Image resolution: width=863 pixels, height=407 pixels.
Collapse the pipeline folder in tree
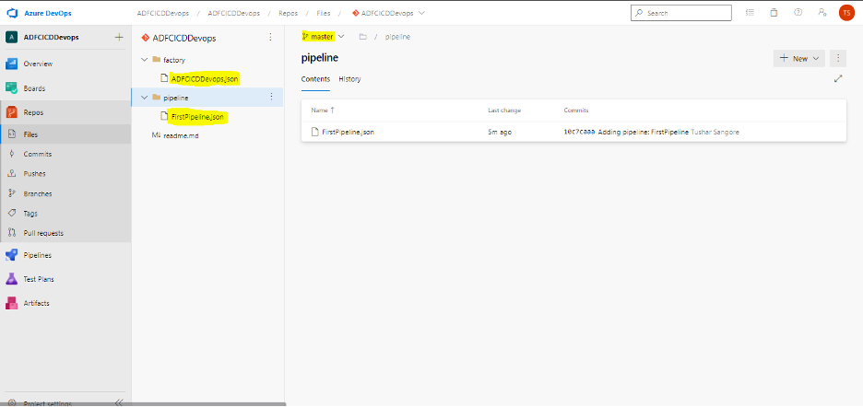coord(145,98)
